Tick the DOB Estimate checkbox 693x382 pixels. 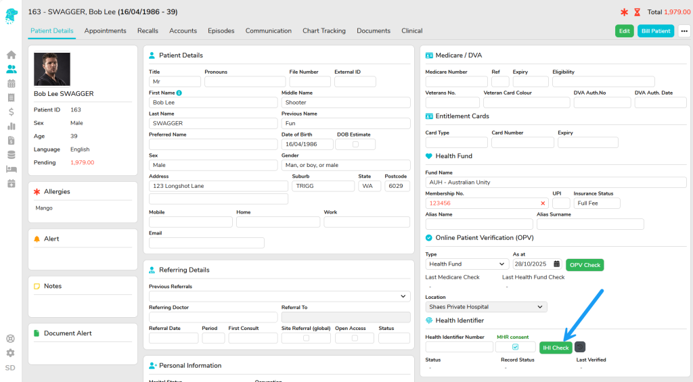click(x=355, y=144)
